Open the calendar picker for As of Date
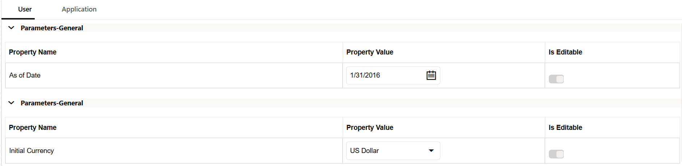The height and width of the screenshot is (166, 682). tap(431, 75)
